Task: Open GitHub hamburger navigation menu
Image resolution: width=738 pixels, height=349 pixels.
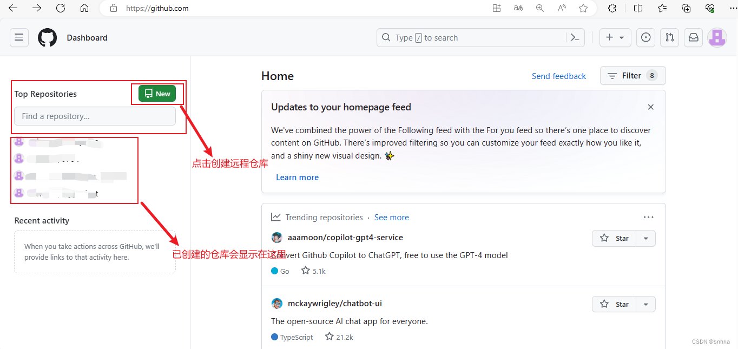Action: [x=19, y=37]
